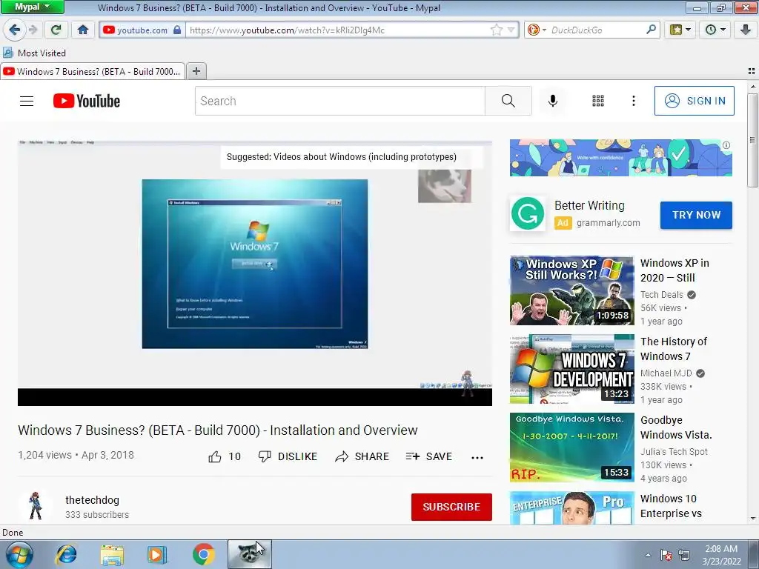Open a new tab with plus button
759x569 pixels.
196,71
